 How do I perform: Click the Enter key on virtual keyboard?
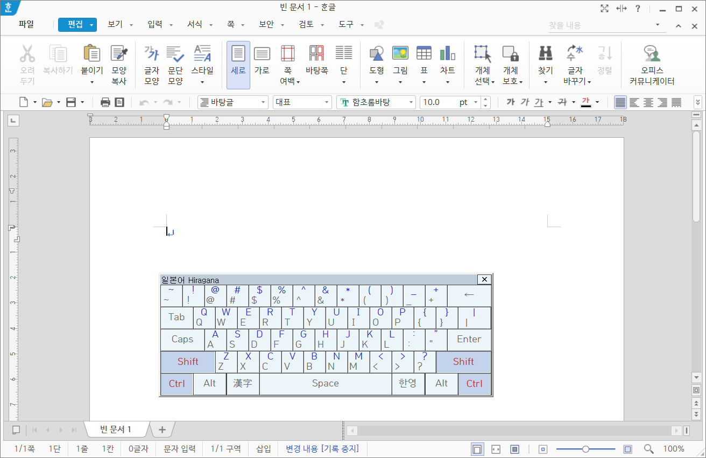coord(469,340)
